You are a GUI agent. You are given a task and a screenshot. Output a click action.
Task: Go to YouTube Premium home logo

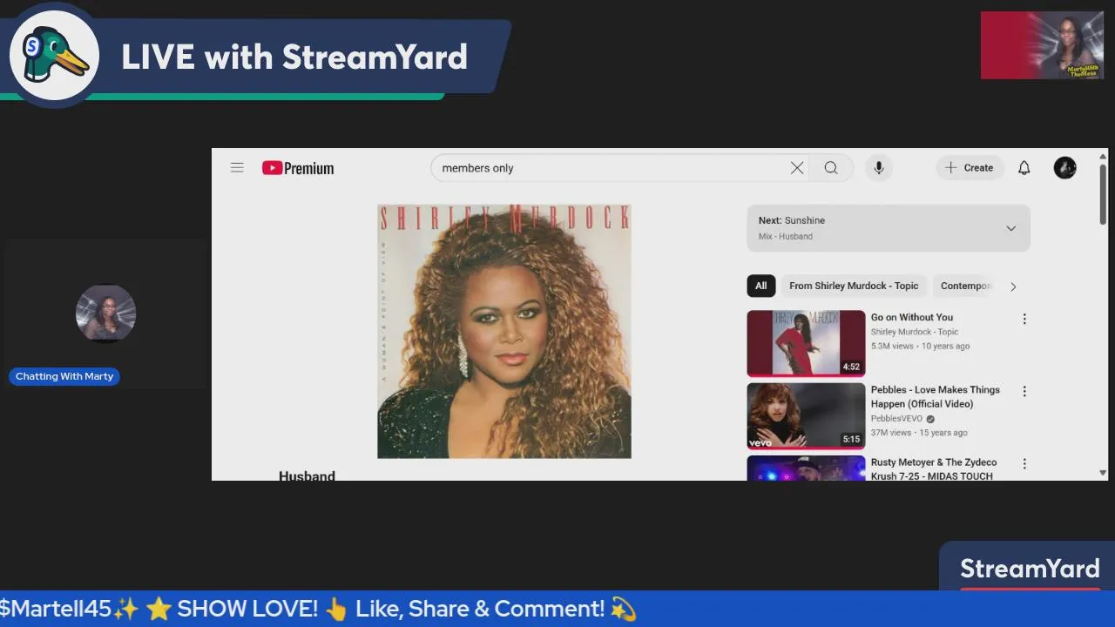point(298,168)
